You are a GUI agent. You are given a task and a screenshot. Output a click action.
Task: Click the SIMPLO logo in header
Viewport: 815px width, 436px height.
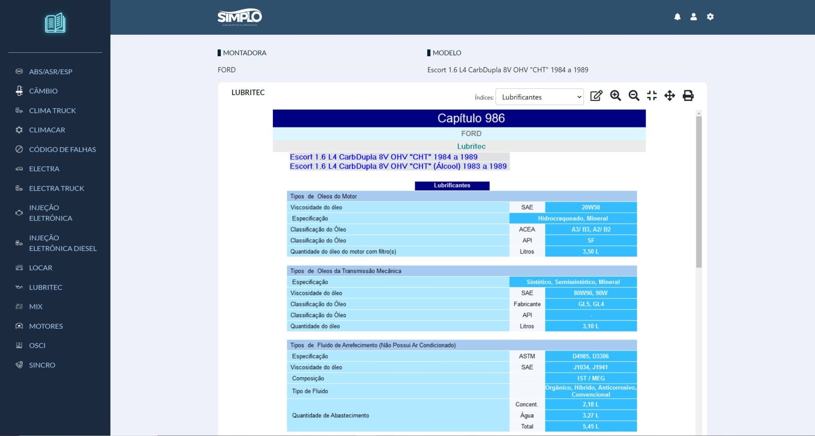(x=239, y=17)
